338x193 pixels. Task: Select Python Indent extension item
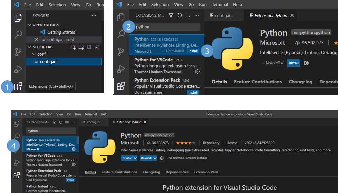pos(51,188)
